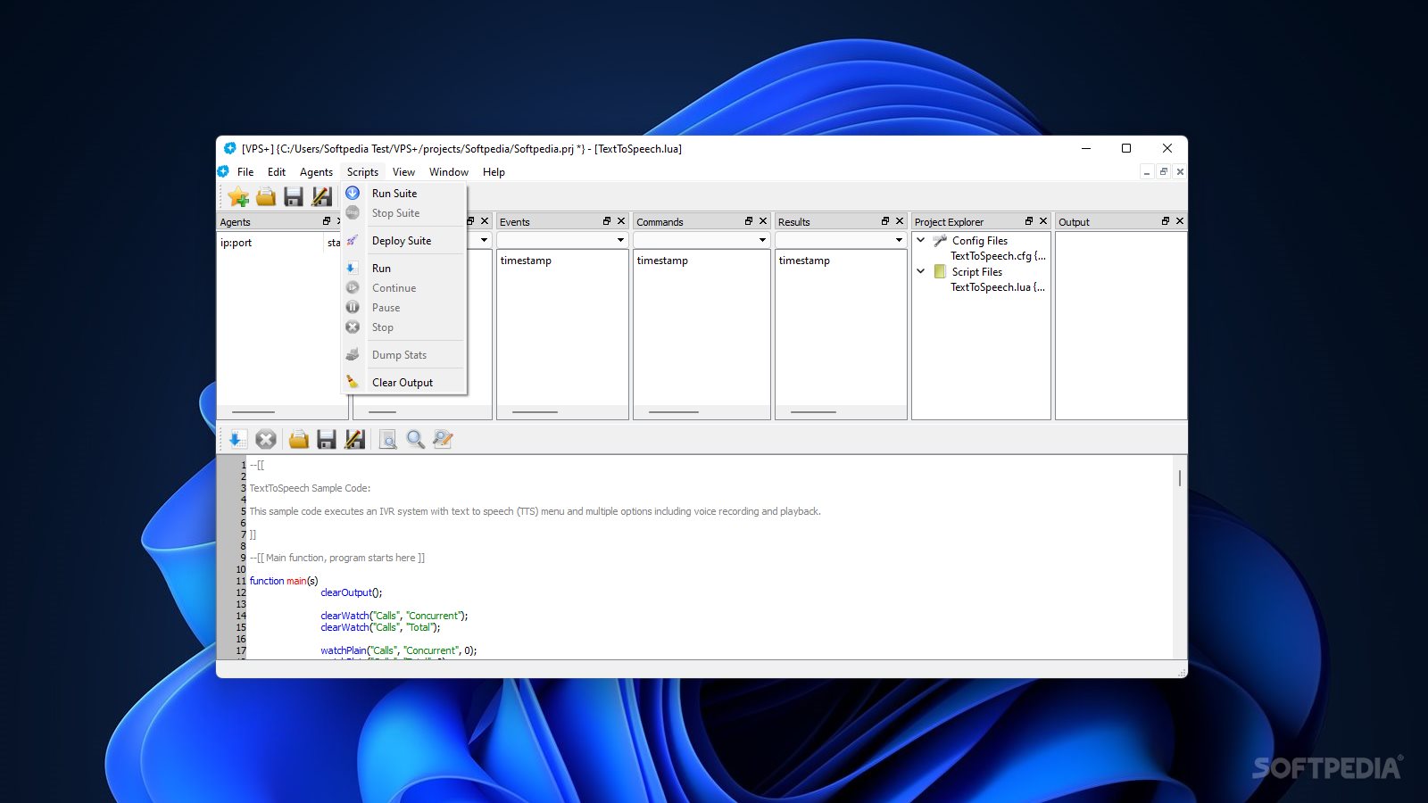Open a project with the top toolbar folder icon
Viewport: 1428px width, 803px height.
(266, 196)
